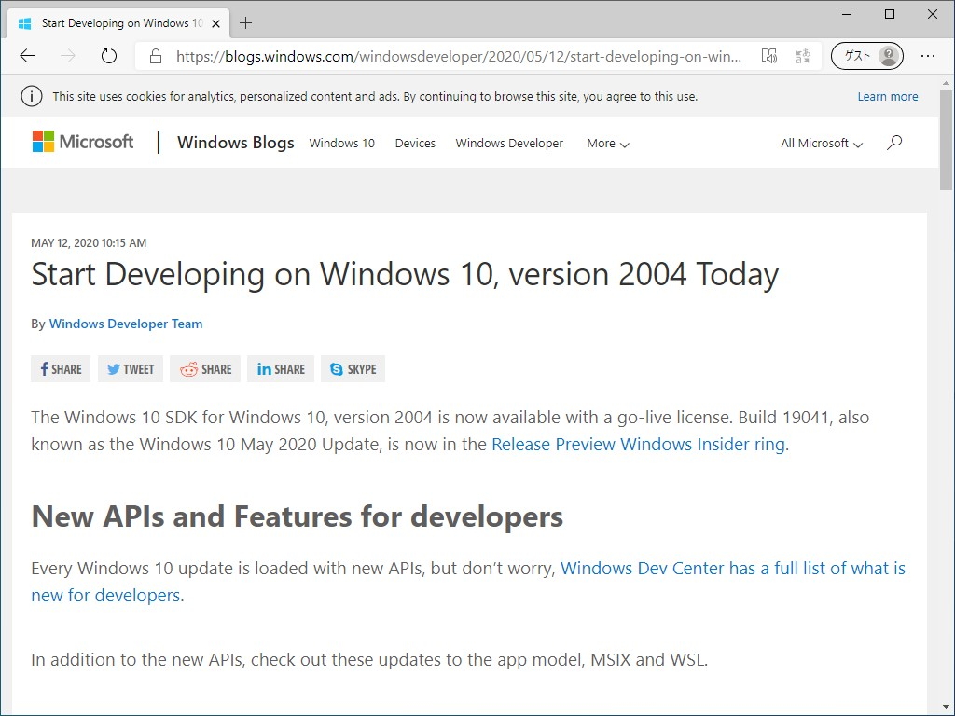Share the article on Facebook
This screenshot has width=955, height=716.
tap(60, 368)
